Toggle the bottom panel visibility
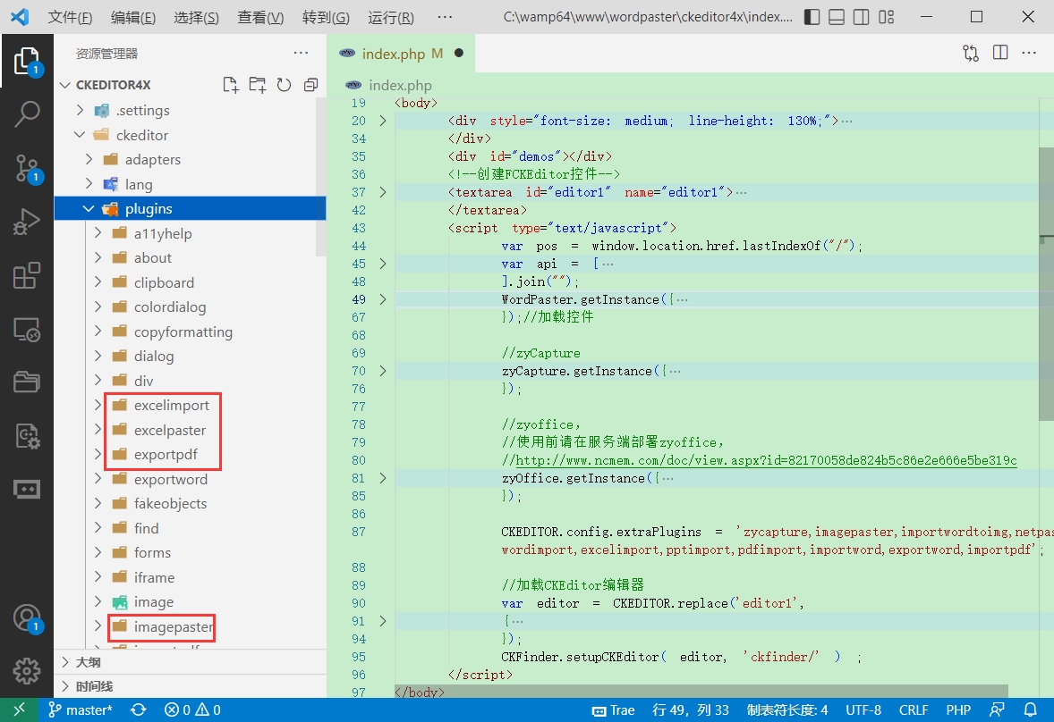This screenshot has width=1054, height=722. pyautogui.click(x=836, y=18)
